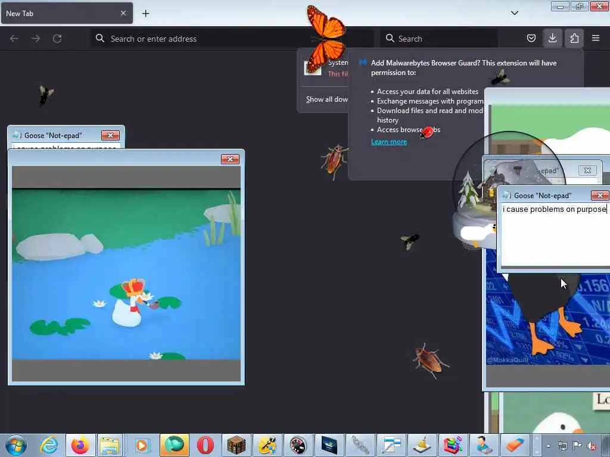Close the Not-epad window behind the snow globe
Viewport: 610px width, 457px height.
click(587, 170)
